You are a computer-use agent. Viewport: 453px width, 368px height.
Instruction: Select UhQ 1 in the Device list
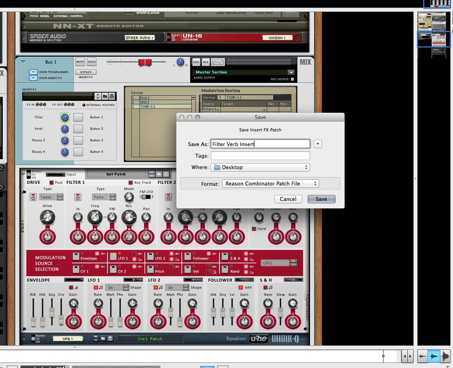coord(162,102)
